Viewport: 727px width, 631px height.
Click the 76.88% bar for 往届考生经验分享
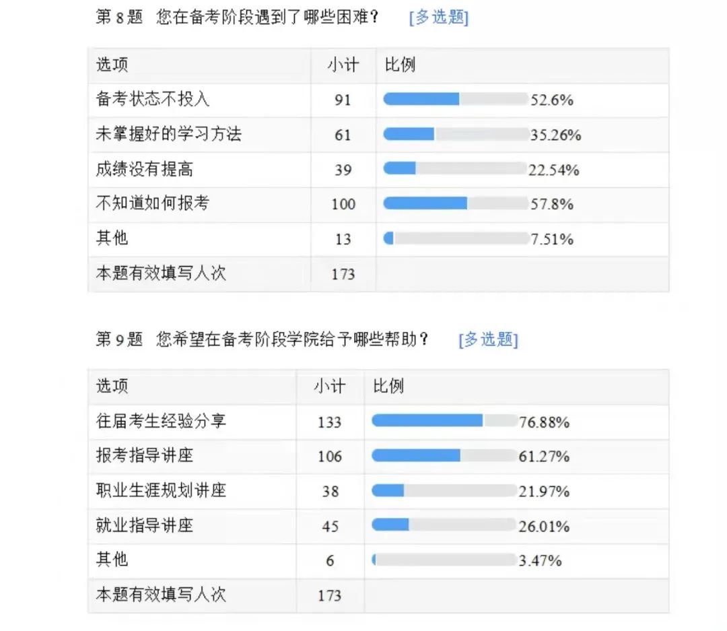pyautogui.click(x=444, y=421)
